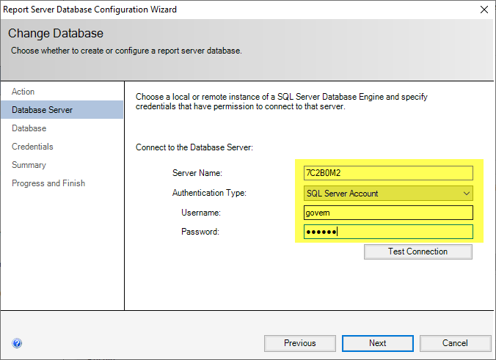This screenshot has height=360, width=496.
Task: Click the blue help question mark icon
Action: (17, 342)
